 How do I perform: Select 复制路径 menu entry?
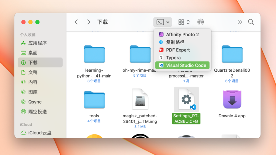point(182,42)
